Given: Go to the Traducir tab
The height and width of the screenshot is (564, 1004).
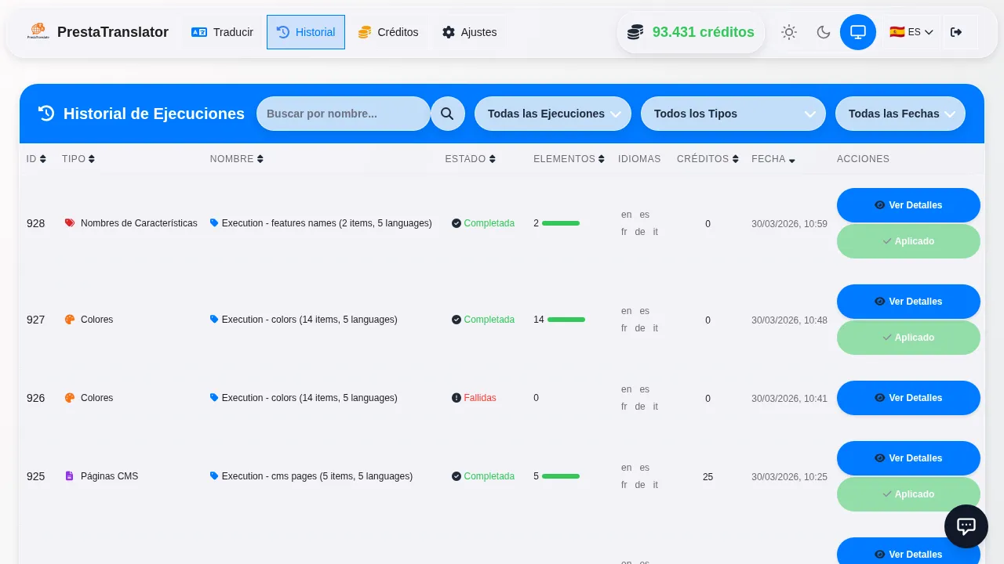Looking at the screenshot, I should click(223, 32).
